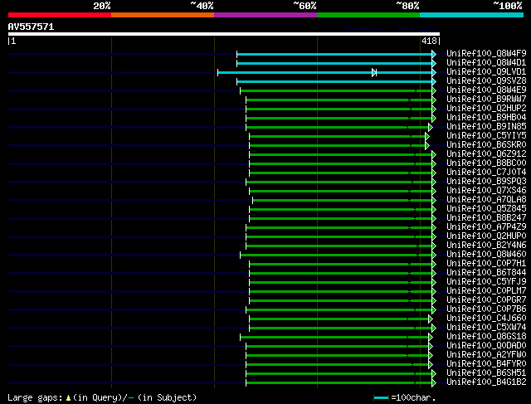Screen dimensions: 531x404
Task: Click the "Large gaps:" legend text
Action: [x=35, y=397]
